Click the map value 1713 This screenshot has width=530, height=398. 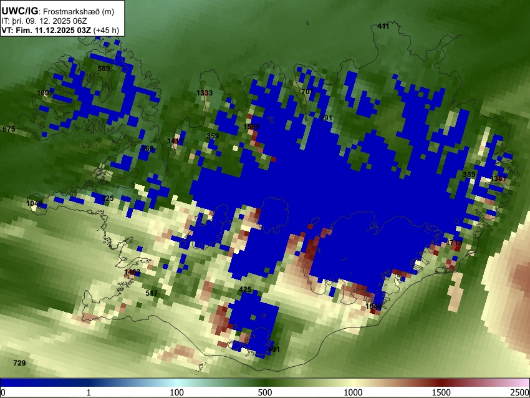click(x=454, y=243)
